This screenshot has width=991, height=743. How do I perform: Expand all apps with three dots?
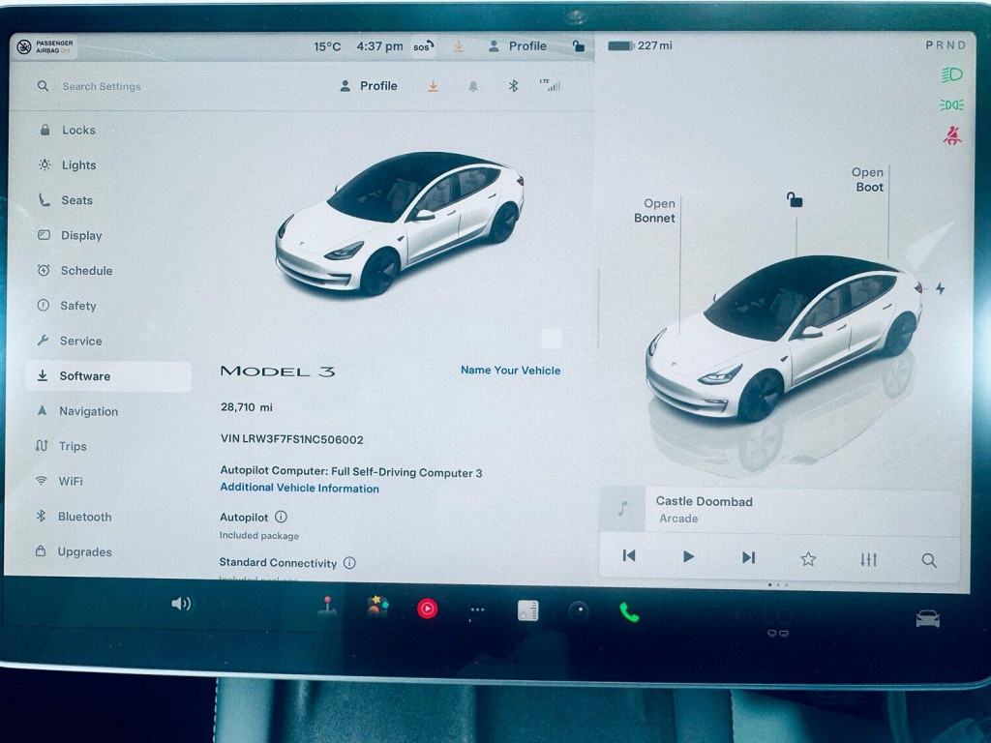[477, 609]
